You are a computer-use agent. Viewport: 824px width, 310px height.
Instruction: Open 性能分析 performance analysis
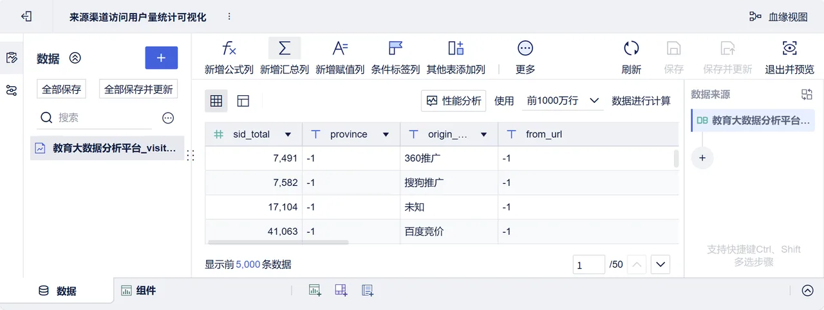point(454,101)
